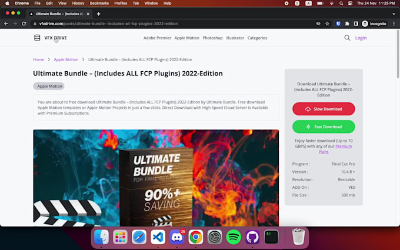The height and width of the screenshot is (250, 400).
Task: Click the '10.4.8 +' version value
Action: click(348, 172)
